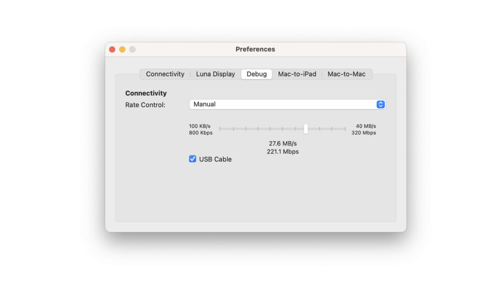Click the red close window control
Viewport: 485px width, 304px height.
(112, 49)
